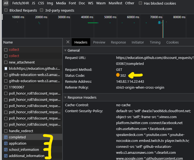Collapse the General section
The height and width of the screenshot is (160, 194).
[x=65, y=50]
